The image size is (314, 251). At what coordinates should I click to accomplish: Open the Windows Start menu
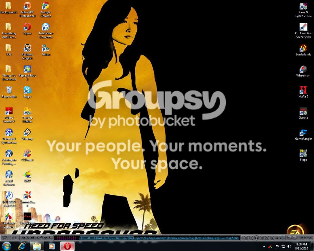point(6,246)
